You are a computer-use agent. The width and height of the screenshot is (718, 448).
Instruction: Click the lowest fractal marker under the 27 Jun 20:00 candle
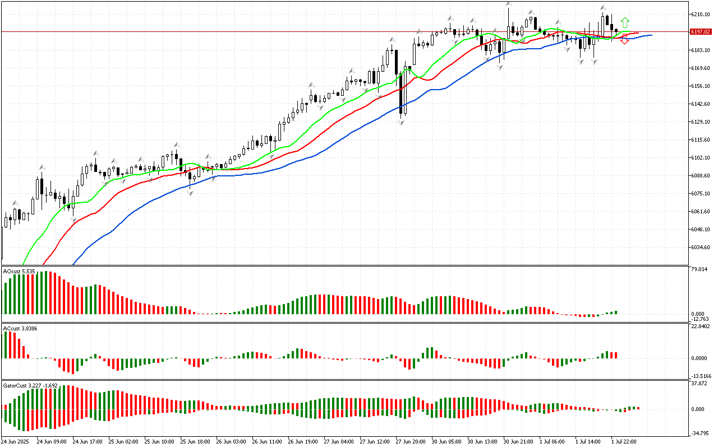coord(402,122)
